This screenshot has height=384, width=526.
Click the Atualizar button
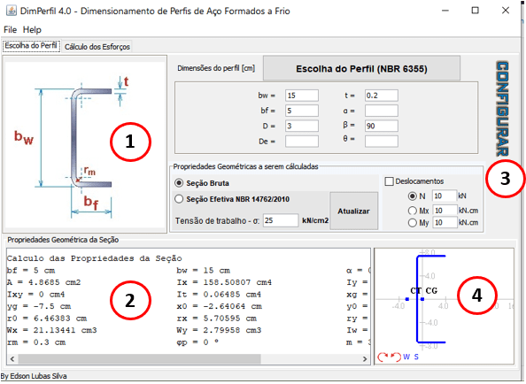pos(353,211)
